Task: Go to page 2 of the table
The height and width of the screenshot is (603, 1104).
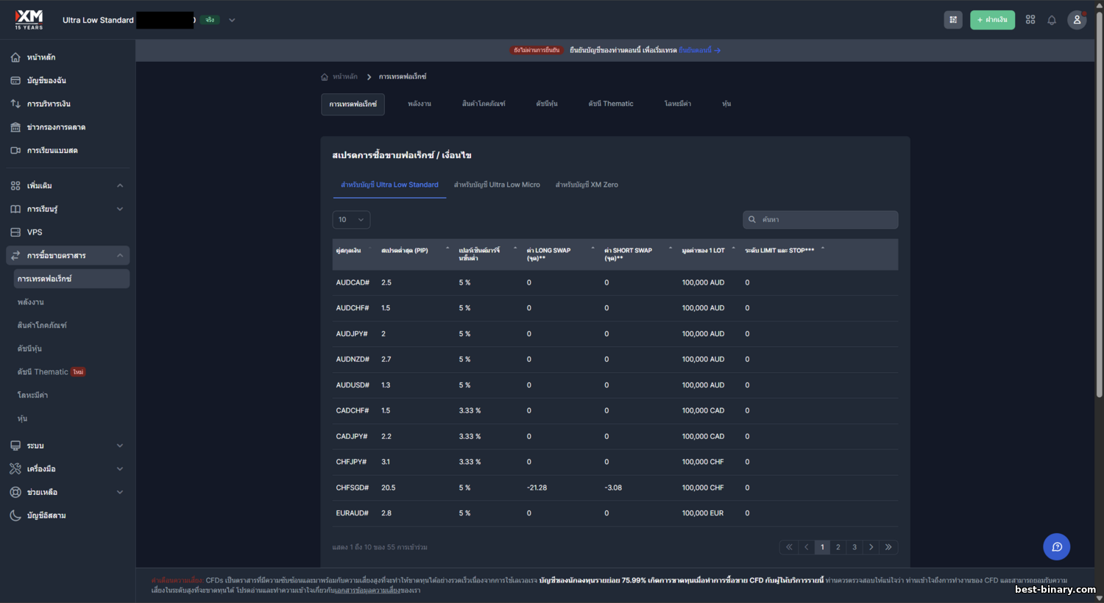Action: point(838,547)
